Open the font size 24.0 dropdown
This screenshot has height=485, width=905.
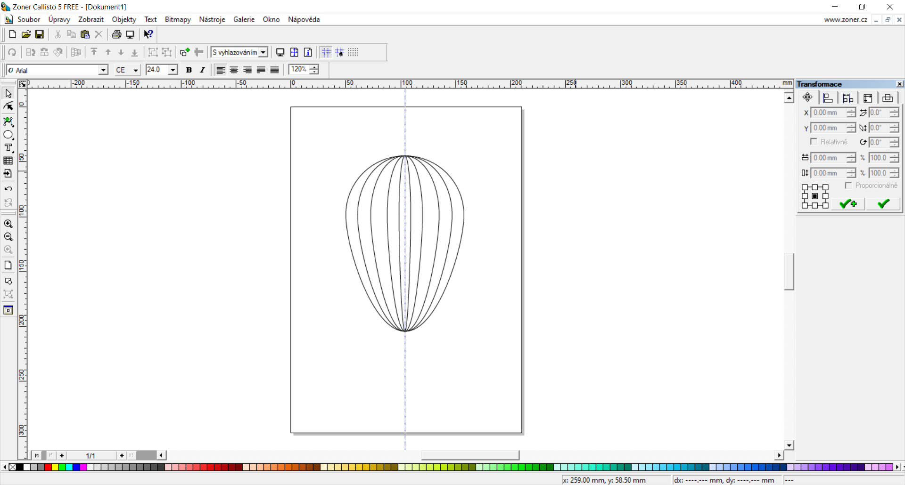pyautogui.click(x=173, y=70)
